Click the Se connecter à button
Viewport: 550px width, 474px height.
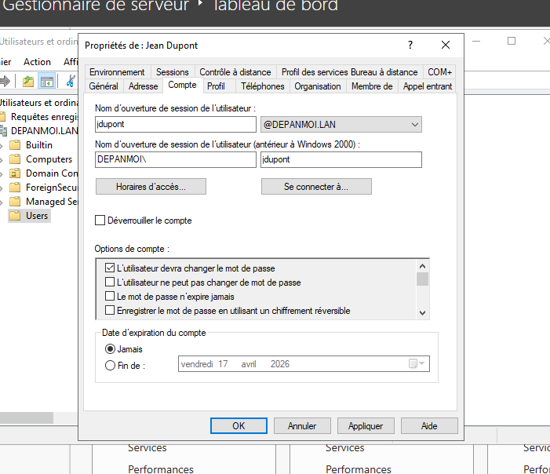click(316, 187)
